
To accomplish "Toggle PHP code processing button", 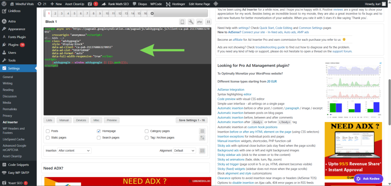I will 200,22.
